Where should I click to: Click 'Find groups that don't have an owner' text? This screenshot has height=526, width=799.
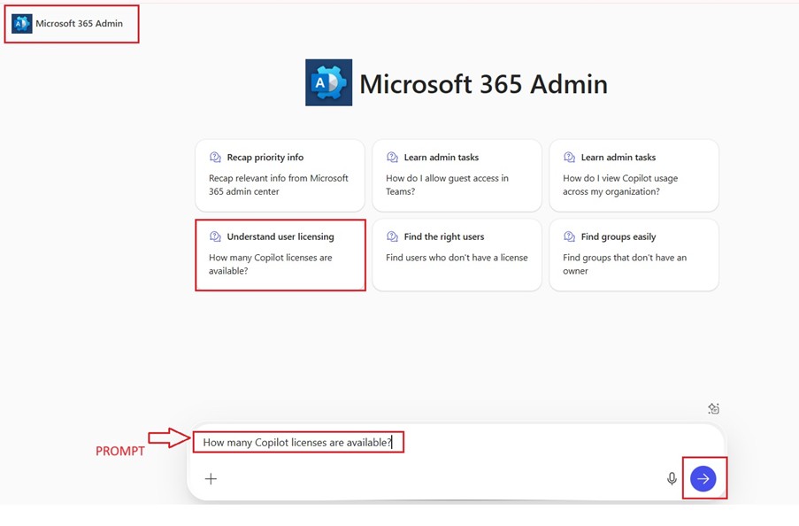coord(625,264)
